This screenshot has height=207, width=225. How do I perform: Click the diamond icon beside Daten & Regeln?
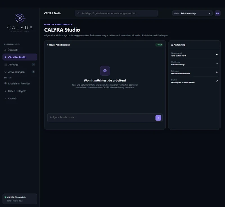(5, 91)
